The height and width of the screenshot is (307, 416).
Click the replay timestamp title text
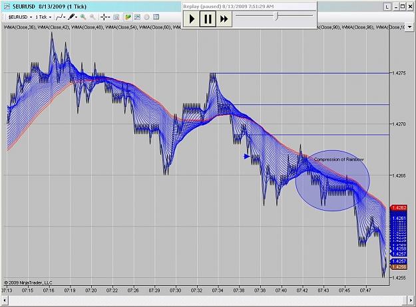click(229, 7)
